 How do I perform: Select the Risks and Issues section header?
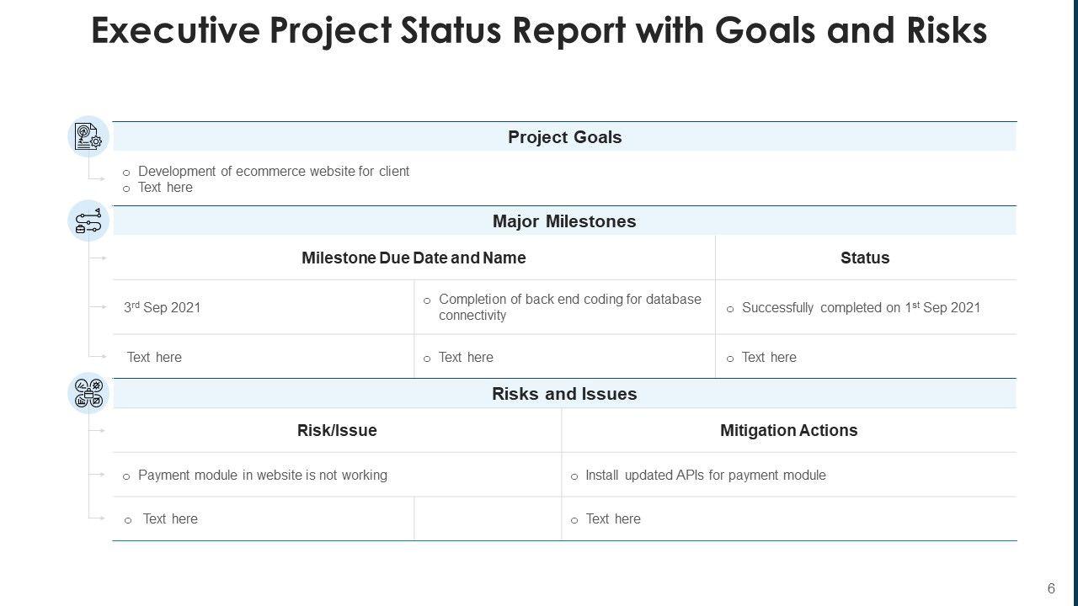tap(564, 394)
